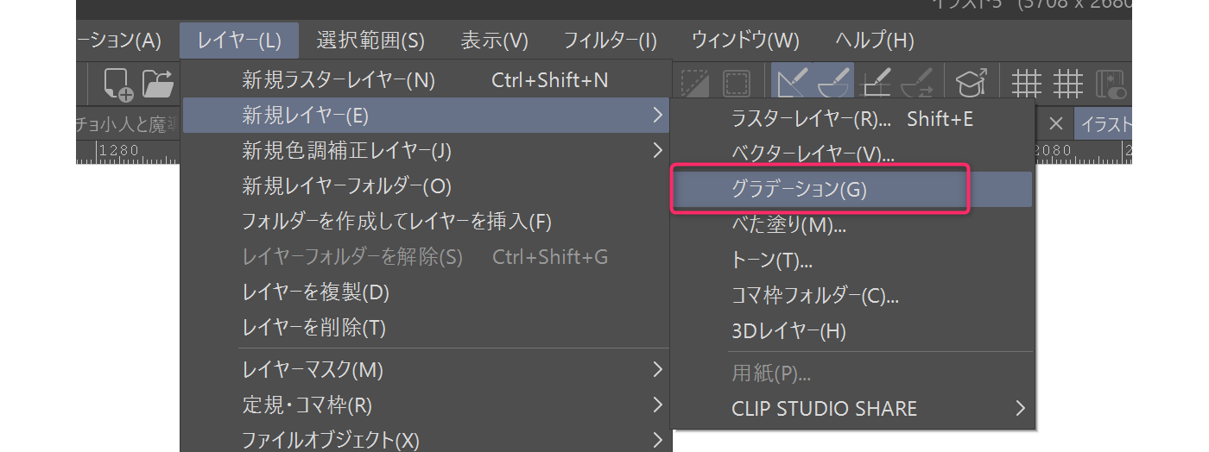
Task: Click the New document icon in toolbar
Action: click(x=116, y=82)
